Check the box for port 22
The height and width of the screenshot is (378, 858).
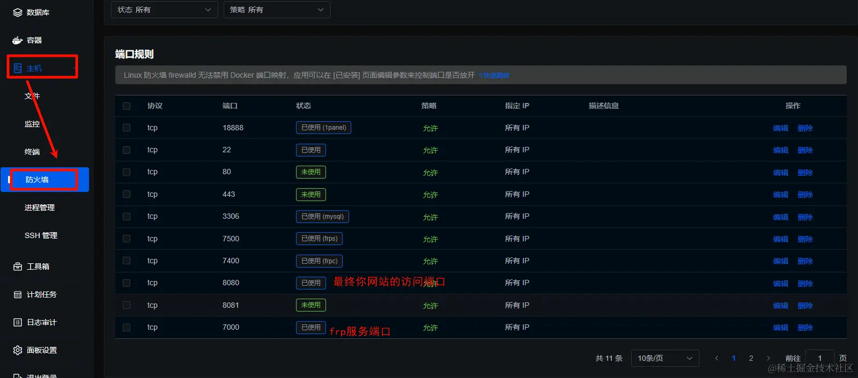pos(127,150)
